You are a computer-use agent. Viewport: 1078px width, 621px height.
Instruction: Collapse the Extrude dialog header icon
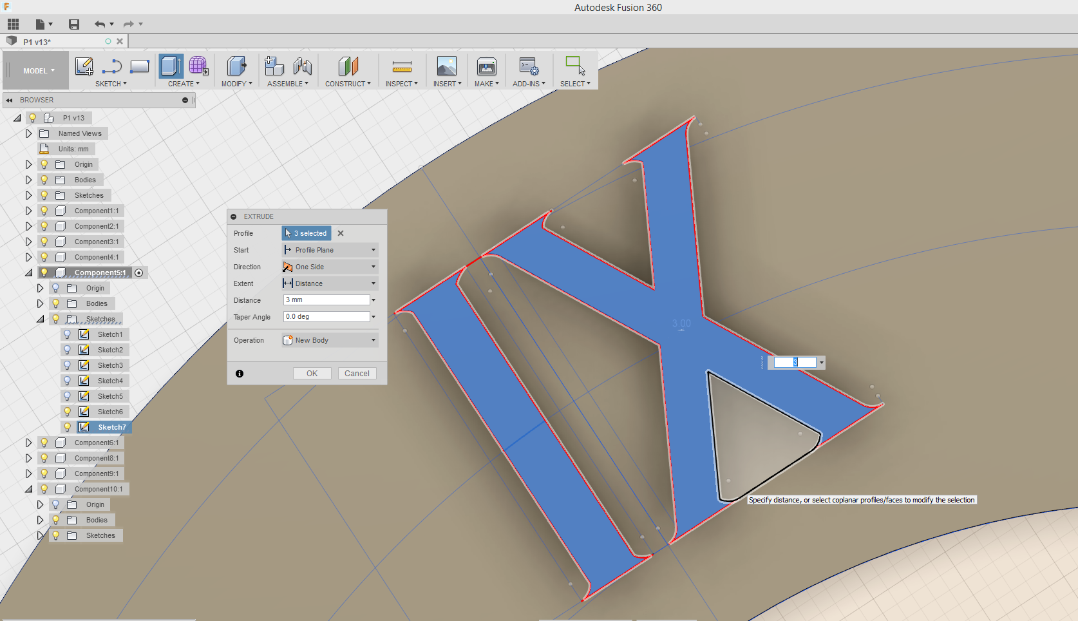234,217
